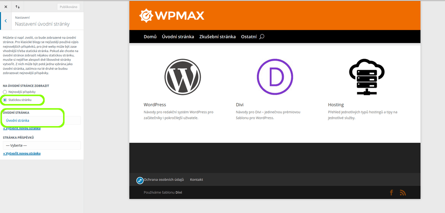Click the Publikováno button
This screenshot has width=445, height=213.
(x=68, y=7)
